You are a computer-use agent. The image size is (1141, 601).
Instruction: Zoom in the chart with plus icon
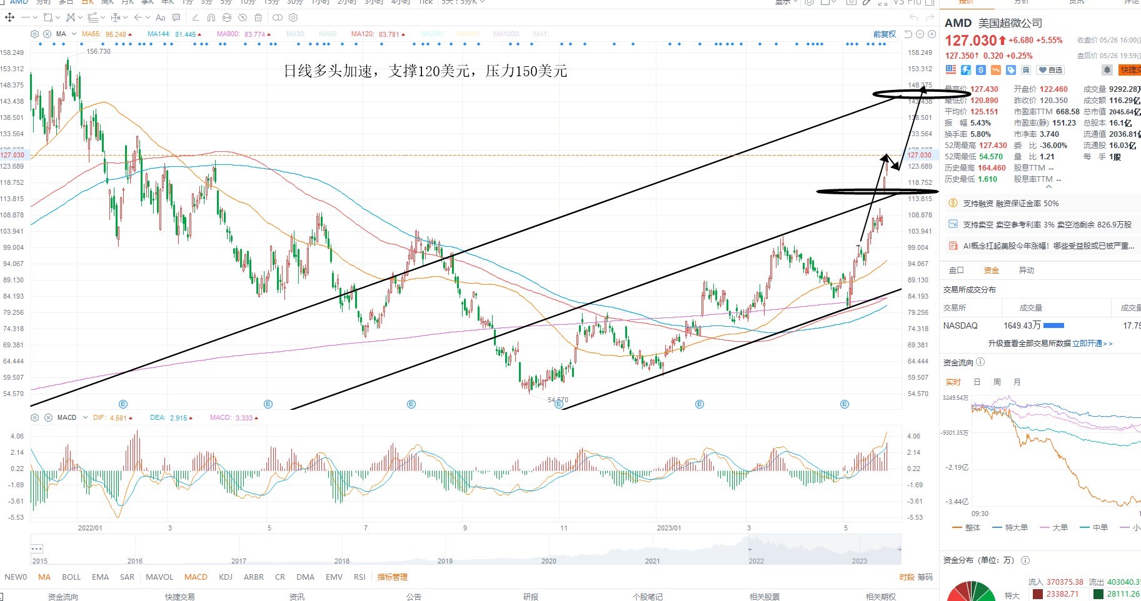(932, 34)
